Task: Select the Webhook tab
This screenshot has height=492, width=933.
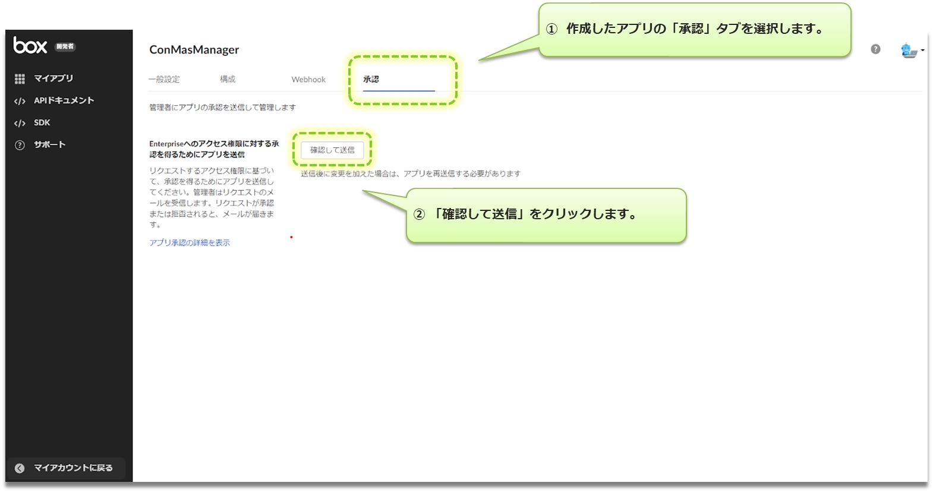Action: (308, 80)
